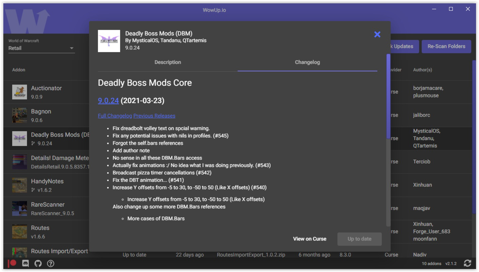Click the Re-Scan Folders button
This screenshot has height=272, width=479.
[x=446, y=46]
